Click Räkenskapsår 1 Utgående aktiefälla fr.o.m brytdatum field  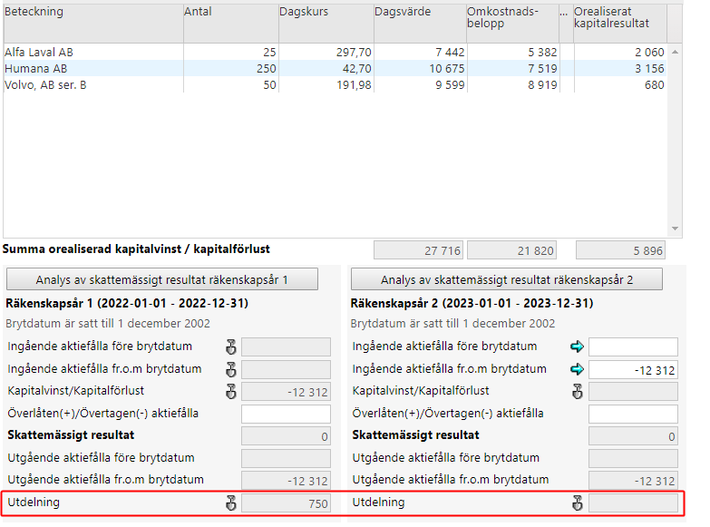286,481
